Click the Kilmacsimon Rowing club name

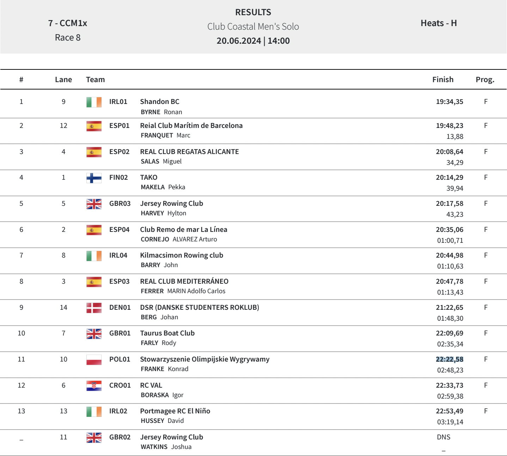pyautogui.click(x=182, y=255)
